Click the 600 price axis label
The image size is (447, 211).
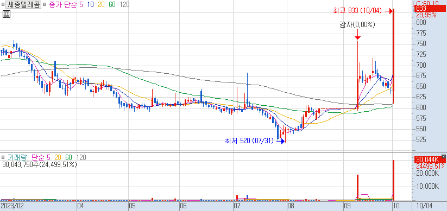[x=421, y=108]
